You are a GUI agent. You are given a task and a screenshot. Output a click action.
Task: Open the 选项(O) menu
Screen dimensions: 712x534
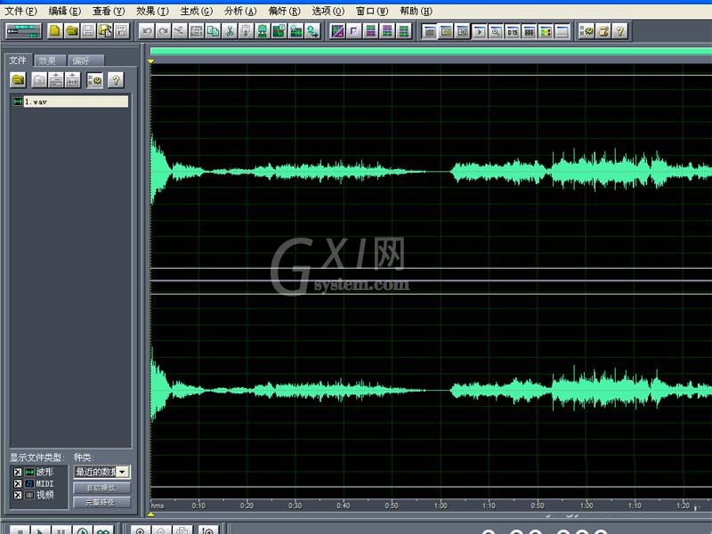(x=328, y=11)
